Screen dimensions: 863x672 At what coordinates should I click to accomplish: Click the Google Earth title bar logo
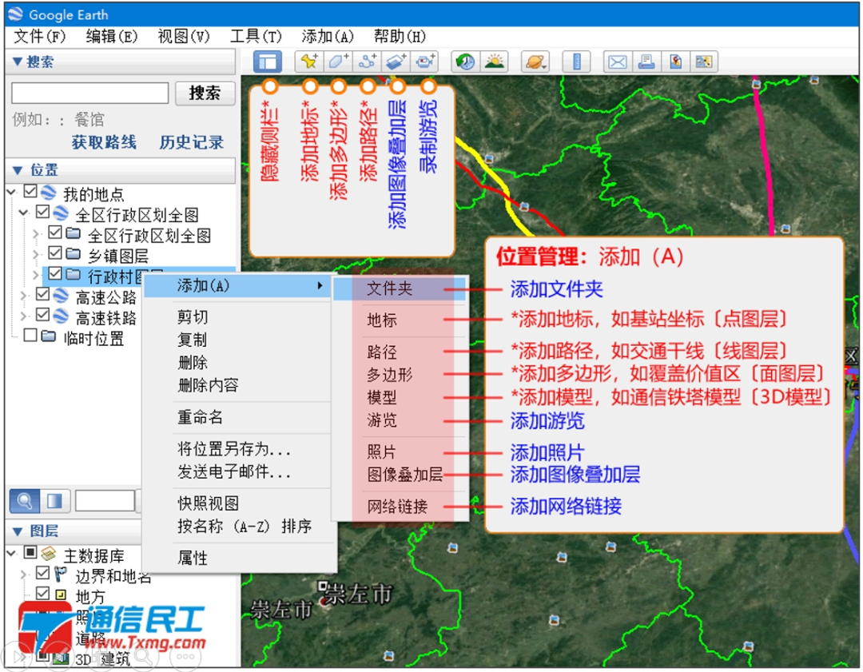click(x=16, y=14)
